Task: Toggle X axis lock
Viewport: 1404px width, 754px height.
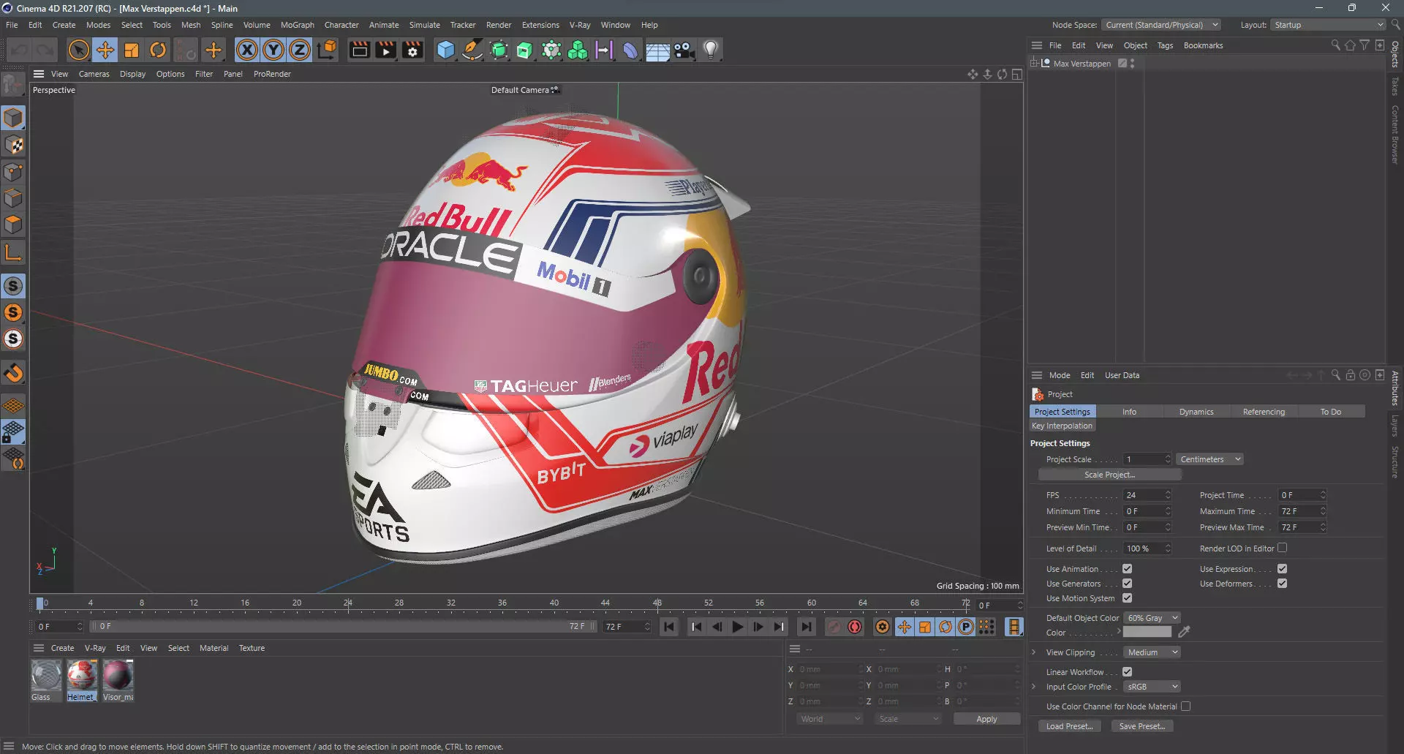Action: pyautogui.click(x=247, y=50)
